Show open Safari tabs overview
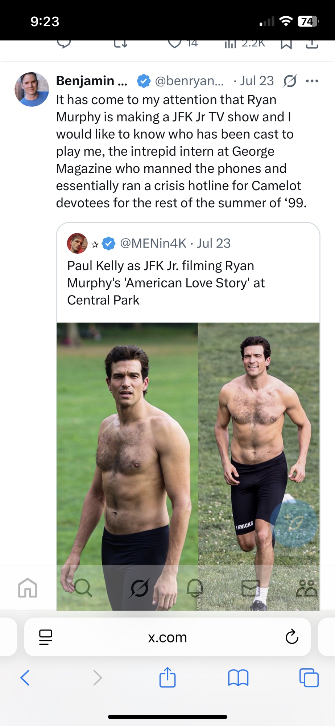Viewport: 335px width, 726px height. tap(309, 677)
